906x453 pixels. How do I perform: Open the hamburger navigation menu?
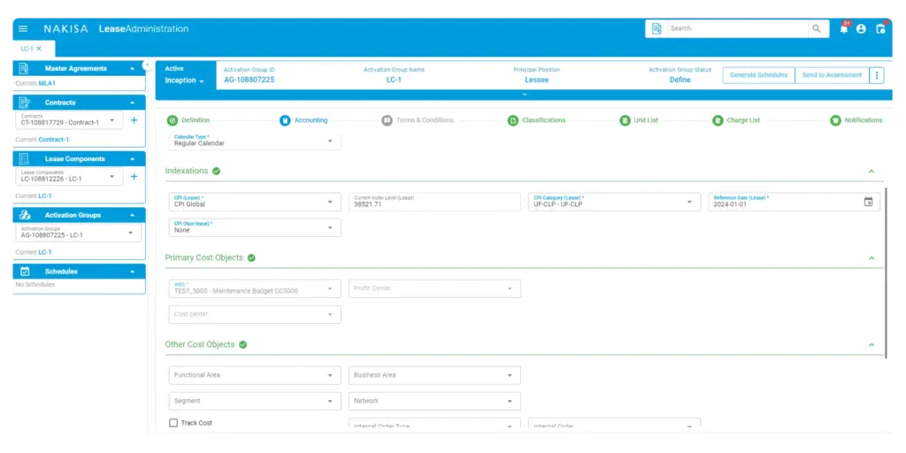pyautogui.click(x=23, y=28)
